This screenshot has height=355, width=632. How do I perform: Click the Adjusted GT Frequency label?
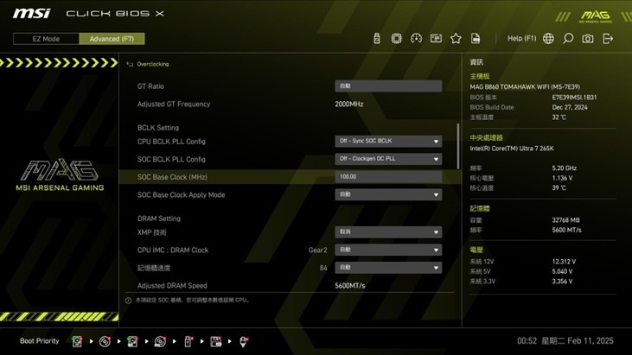click(174, 104)
